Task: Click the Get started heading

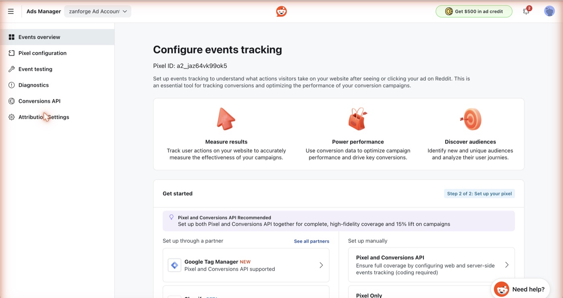Action: tap(177, 193)
